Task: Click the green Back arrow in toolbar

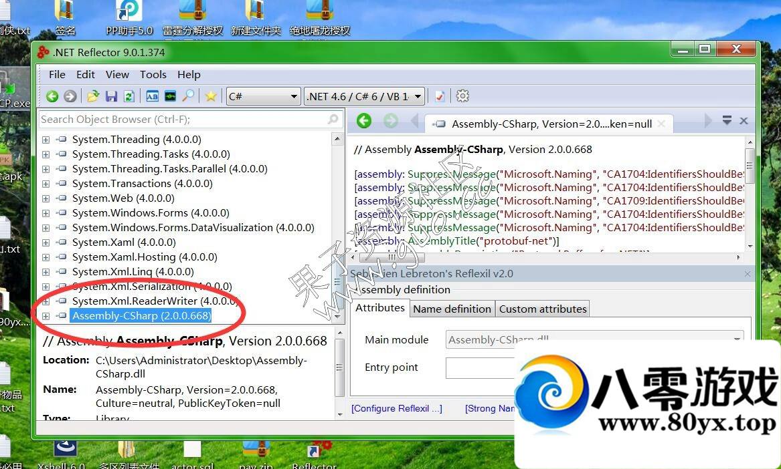Action: pos(52,96)
